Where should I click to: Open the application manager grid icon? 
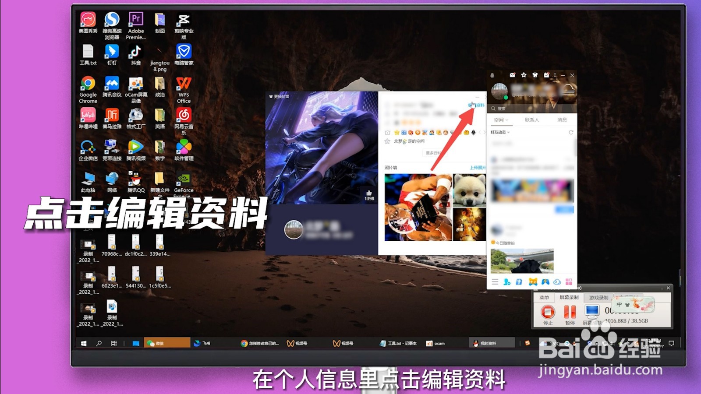coord(569,282)
